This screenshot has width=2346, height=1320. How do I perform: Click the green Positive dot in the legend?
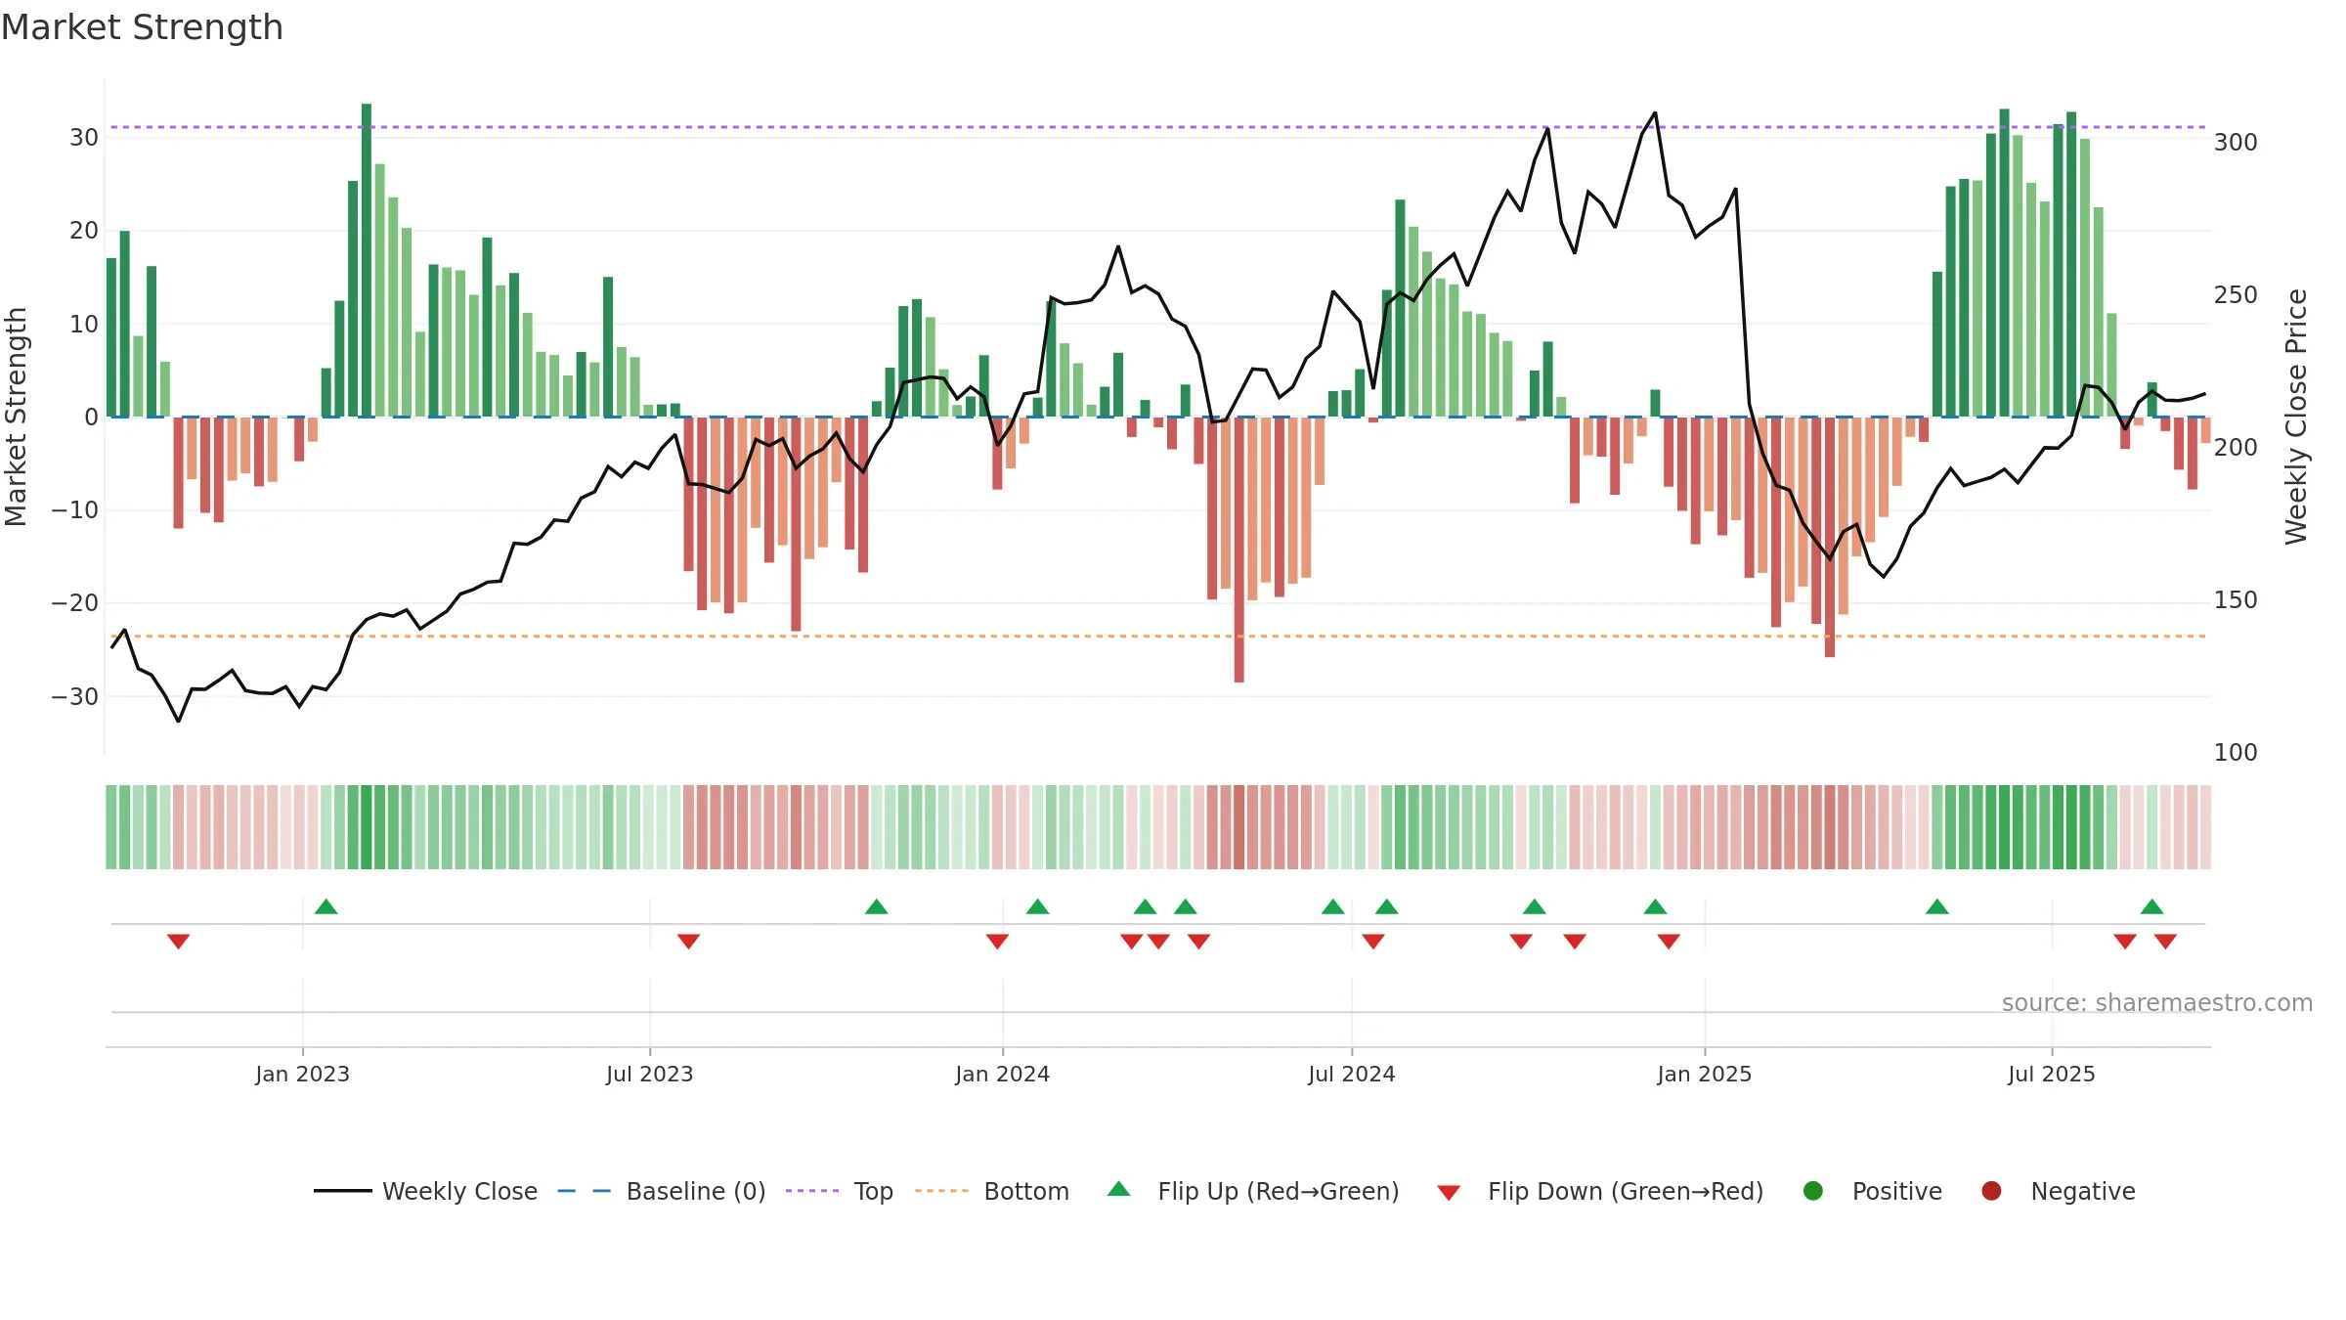[x=1813, y=1190]
